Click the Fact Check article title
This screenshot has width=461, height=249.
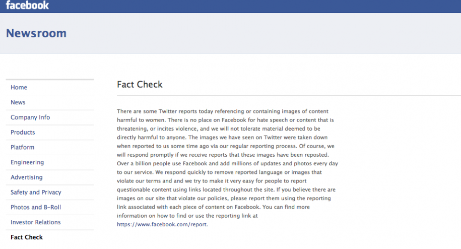[140, 84]
